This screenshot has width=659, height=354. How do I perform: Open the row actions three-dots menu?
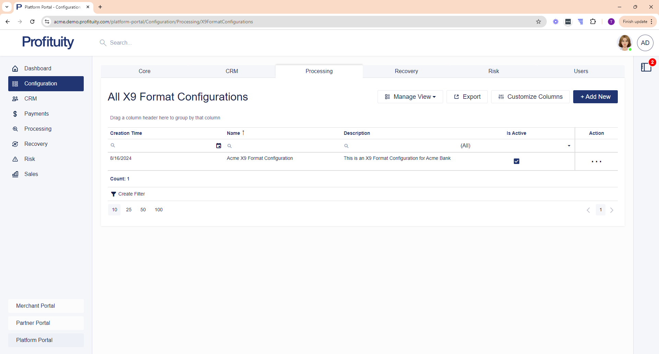[x=596, y=162]
